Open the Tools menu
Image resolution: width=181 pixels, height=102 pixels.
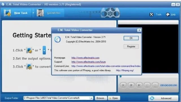pyautogui.click(x=159, y=14)
